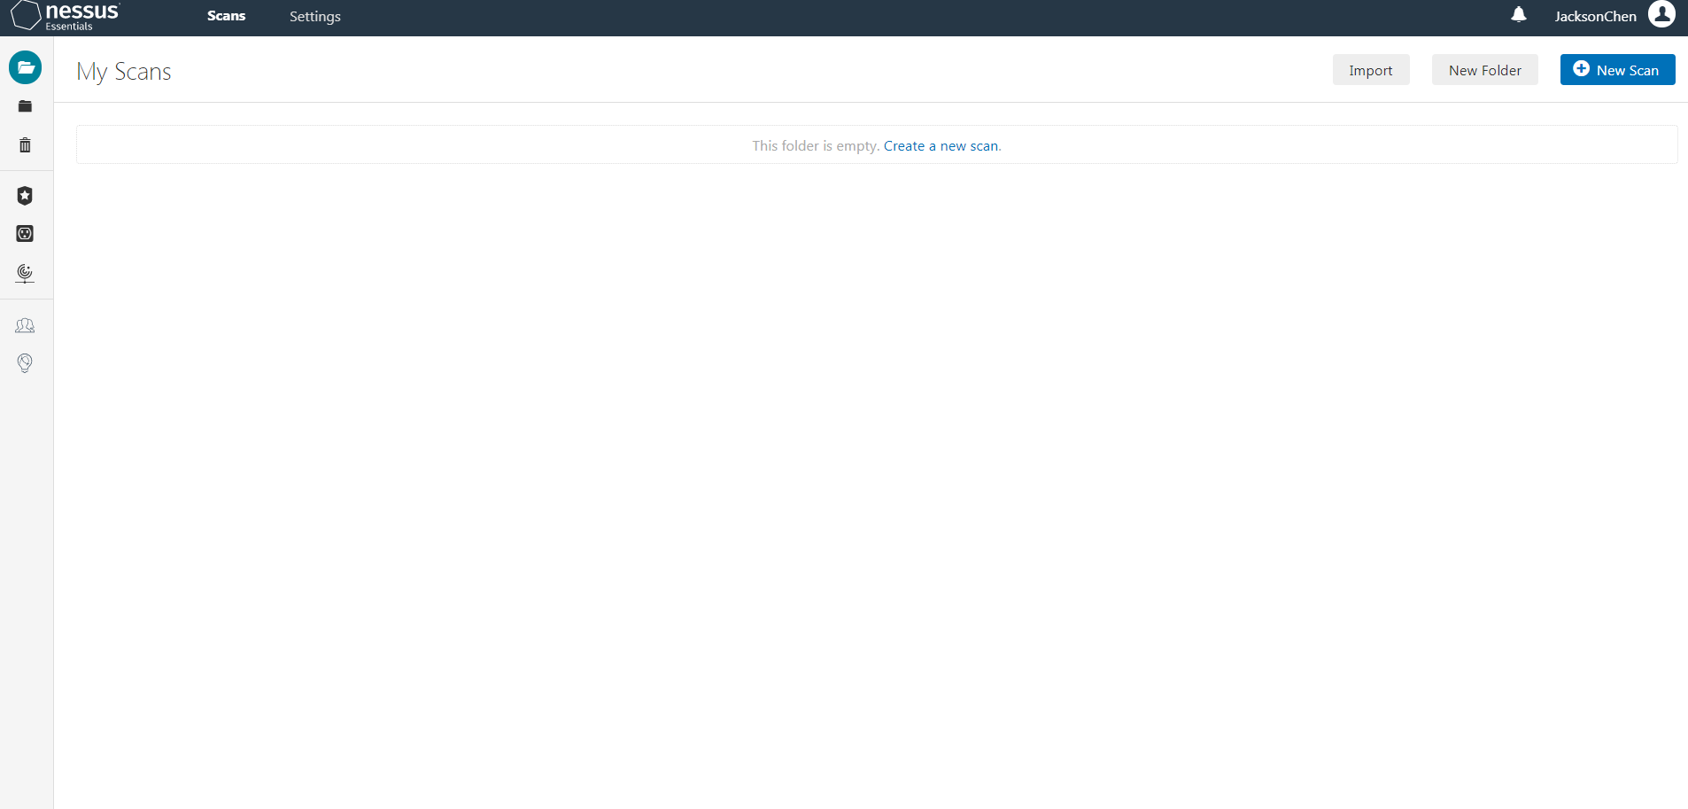Open the JacksonChen account menu
Image resolution: width=1688 pixels, height=809 pixels.
[x=1595, y=17]
